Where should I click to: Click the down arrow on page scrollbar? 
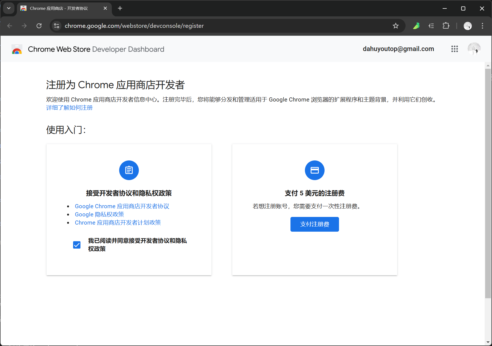(488, 342)
